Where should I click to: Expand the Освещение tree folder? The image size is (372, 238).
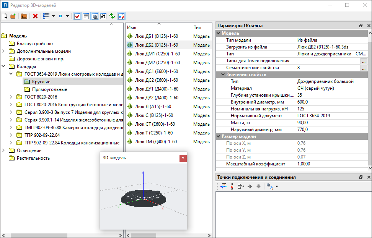(3, 151)
